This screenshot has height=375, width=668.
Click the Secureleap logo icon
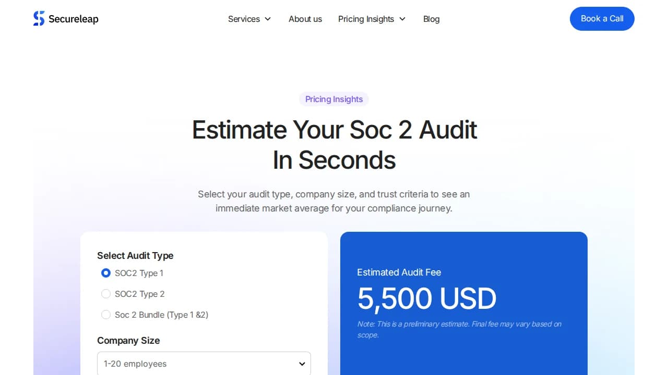pyautogui.click(x=39, y=18)
